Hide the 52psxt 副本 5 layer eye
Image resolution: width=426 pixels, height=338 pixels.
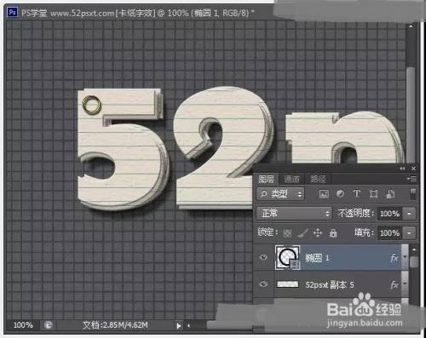[x=263, y=284]
